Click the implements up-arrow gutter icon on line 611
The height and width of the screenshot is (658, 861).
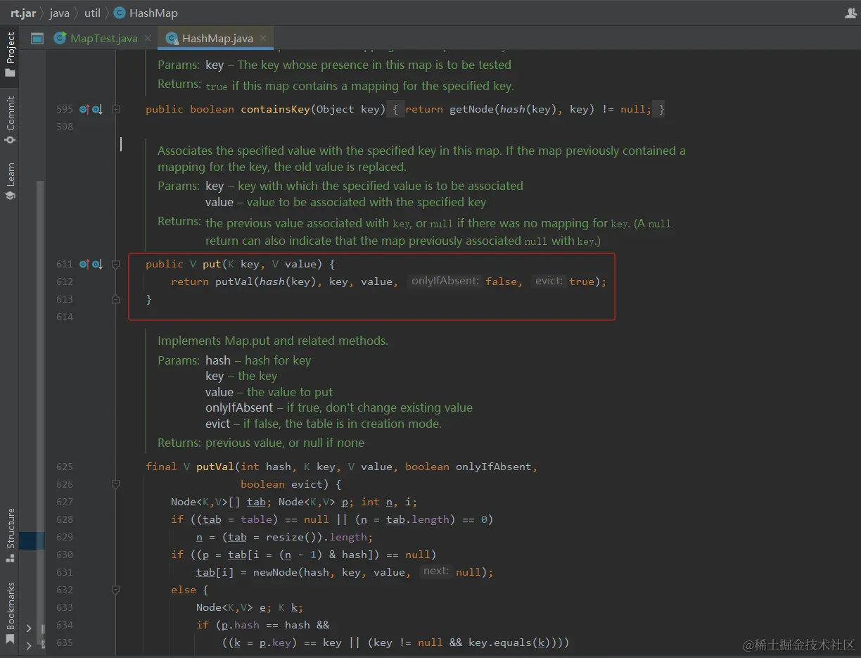84,264
